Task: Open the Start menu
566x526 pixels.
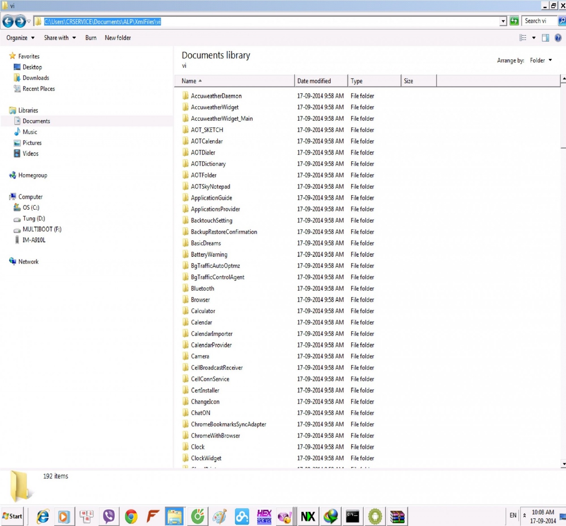Action: point(13,516)
